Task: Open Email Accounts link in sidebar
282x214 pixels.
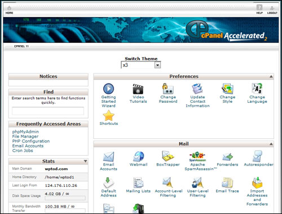Action: [28, 146]
